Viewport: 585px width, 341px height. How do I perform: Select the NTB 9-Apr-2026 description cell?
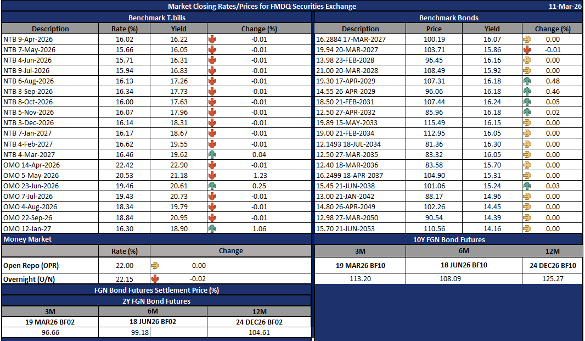[50, 39]
